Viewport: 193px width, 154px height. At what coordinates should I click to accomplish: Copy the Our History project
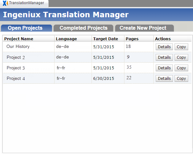point(181,47)
